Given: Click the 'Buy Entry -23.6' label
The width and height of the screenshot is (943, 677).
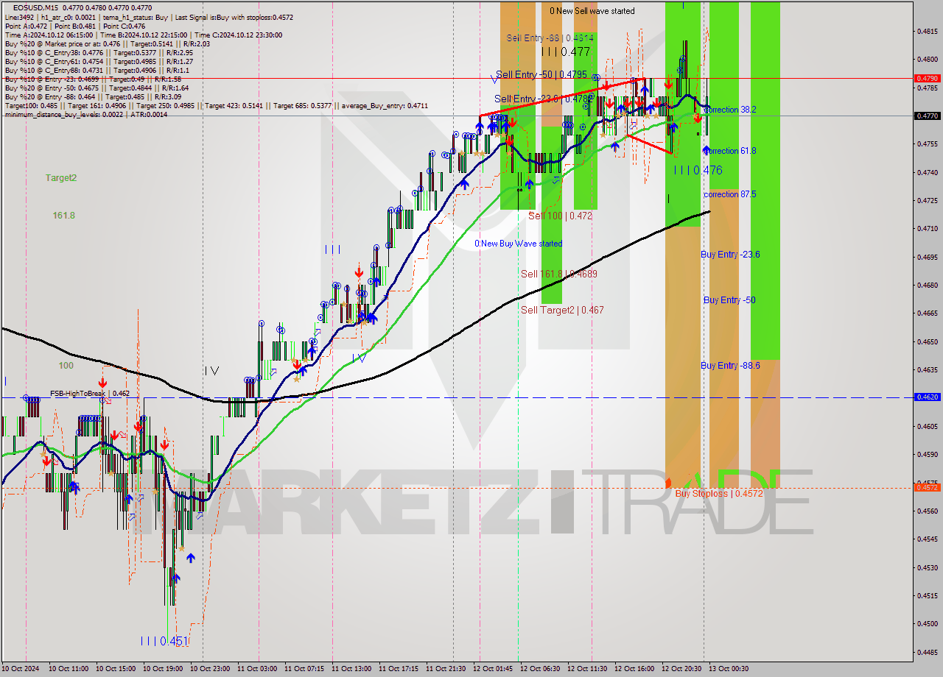Looking at the screenshot, I should pos(730,255).
